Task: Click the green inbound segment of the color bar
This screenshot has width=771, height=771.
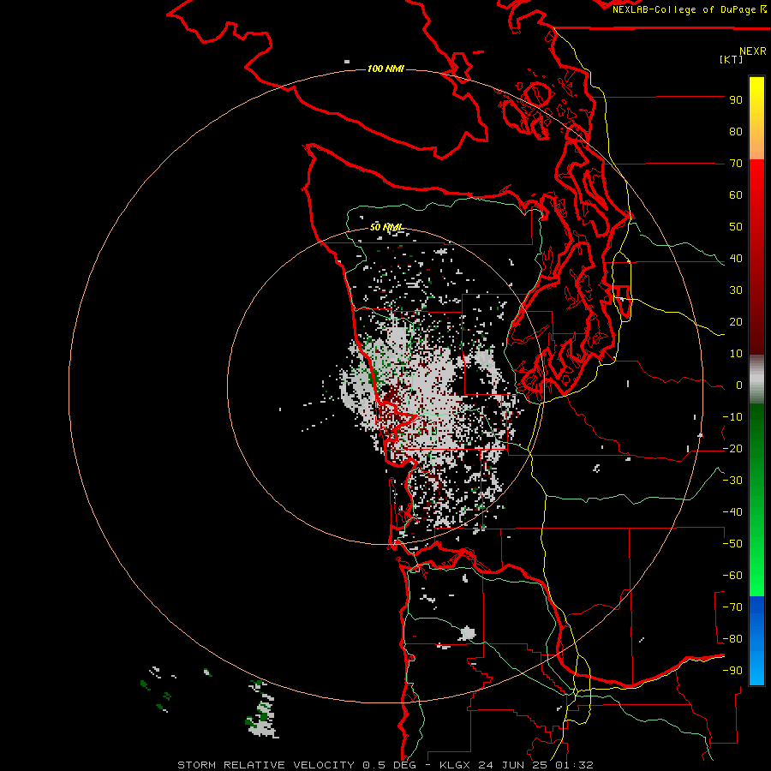Action: click(x=756, y=500)
